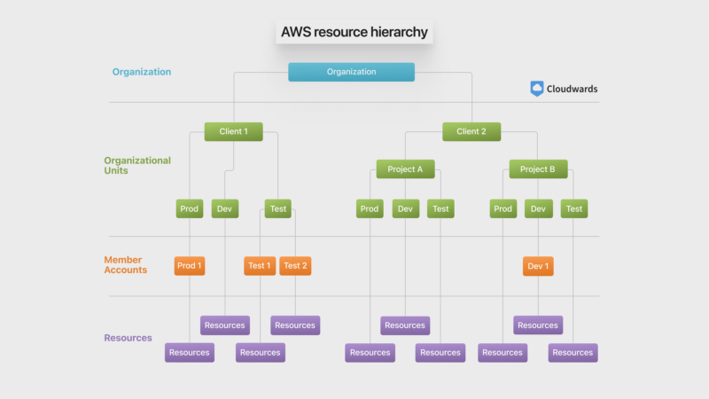Viewport: 709px width, 399px height.
Task: Select the Prod 1 member account
Action: pyautogui.click(x=190, y=266)
